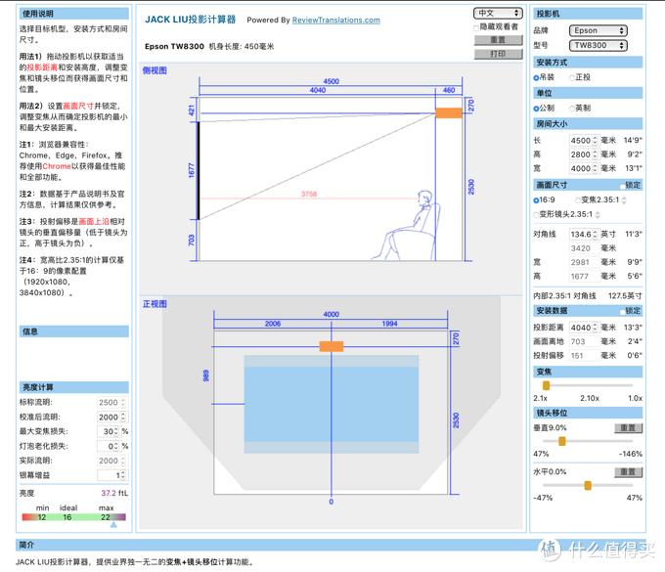Click the Epson TW8300 heading text
Screen dimensions: 665x572
pyautogui.click(x=174, y=46)
